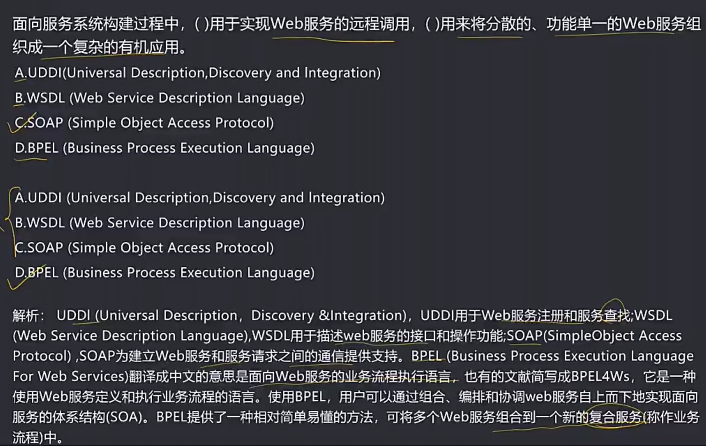Image resolution: width=706 pixels, height=446 pixels.
Task: Select option D.BPEL in the first question
Action: coord(164,148)
